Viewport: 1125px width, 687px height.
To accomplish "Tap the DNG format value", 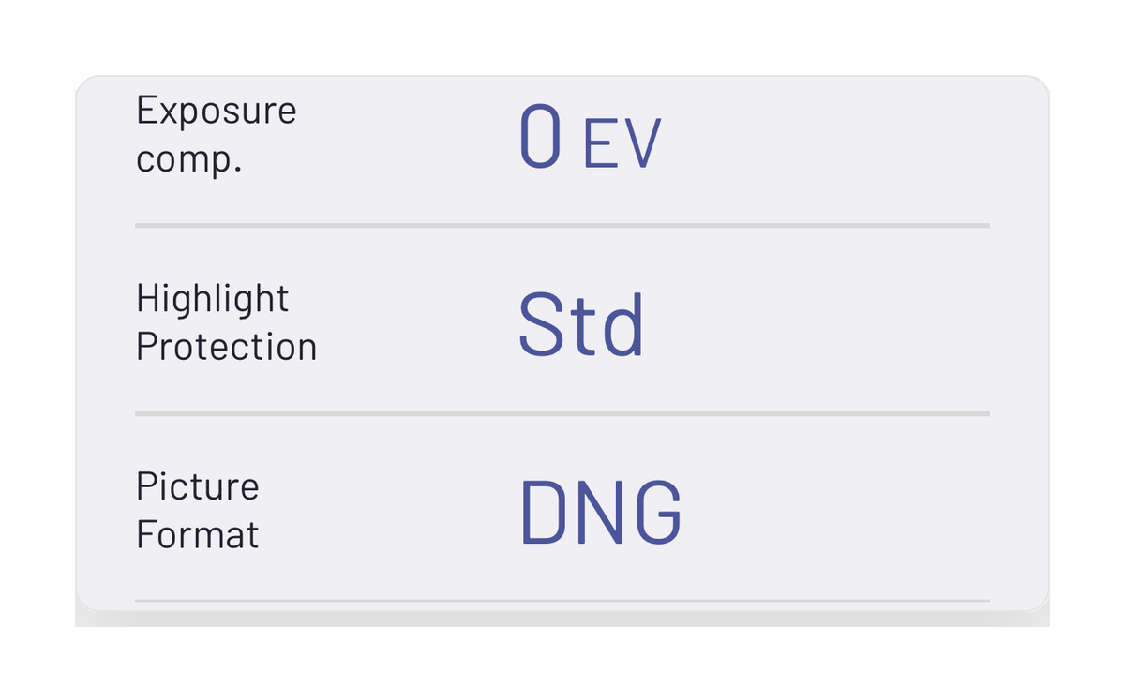I will point(600,512).
